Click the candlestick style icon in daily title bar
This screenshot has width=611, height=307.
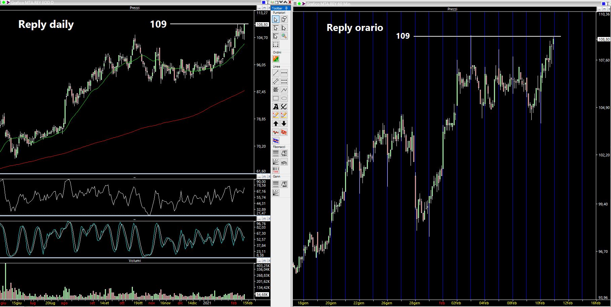pos(272,2)
